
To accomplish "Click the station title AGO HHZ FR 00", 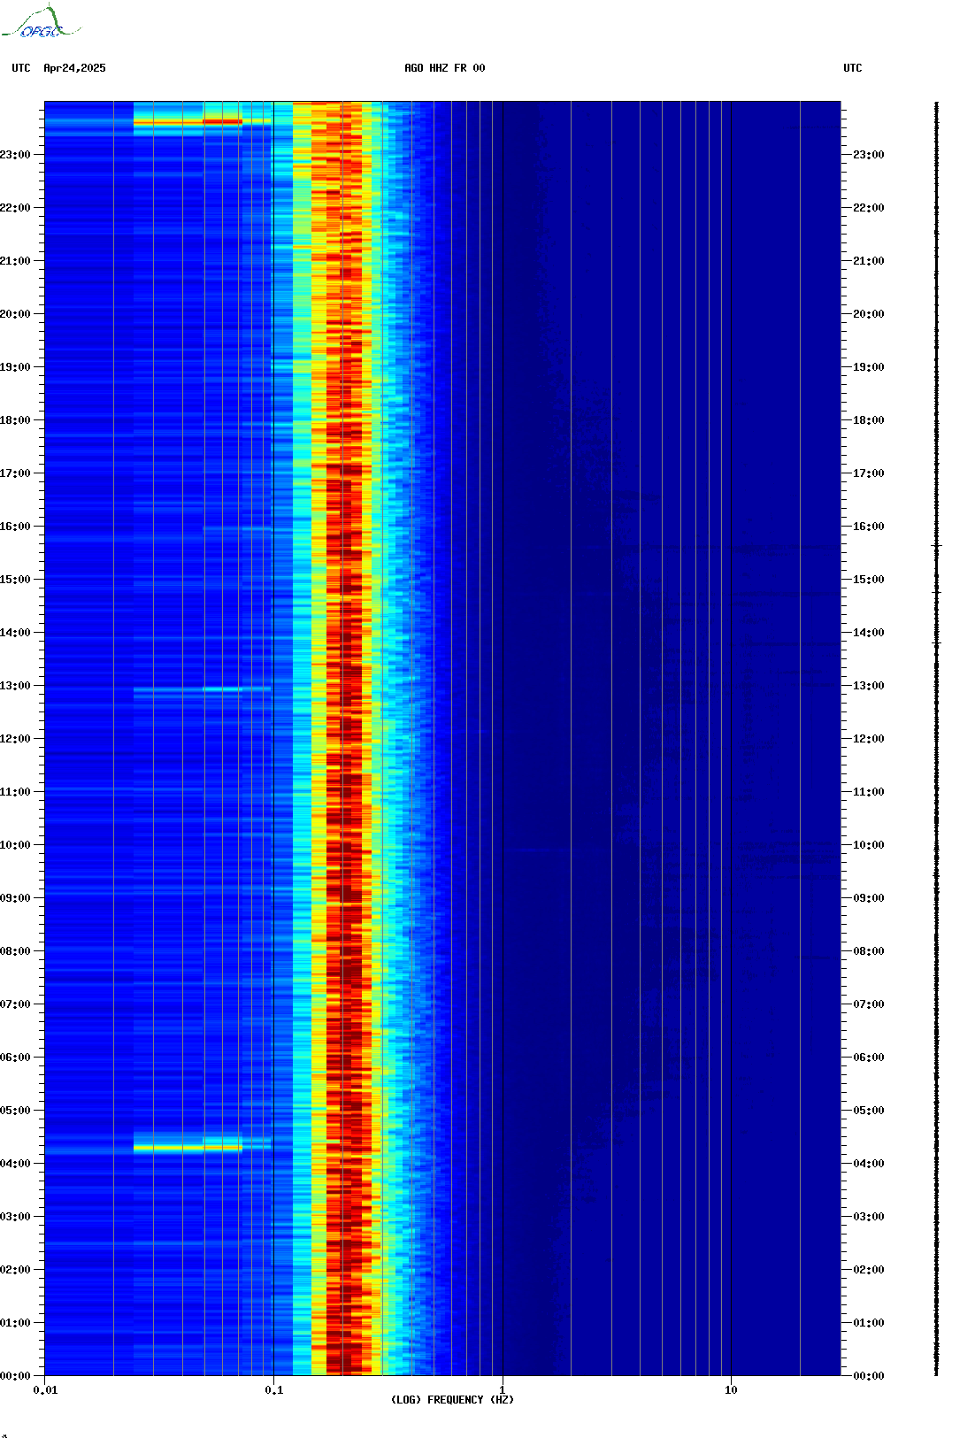I will point(445,68).
